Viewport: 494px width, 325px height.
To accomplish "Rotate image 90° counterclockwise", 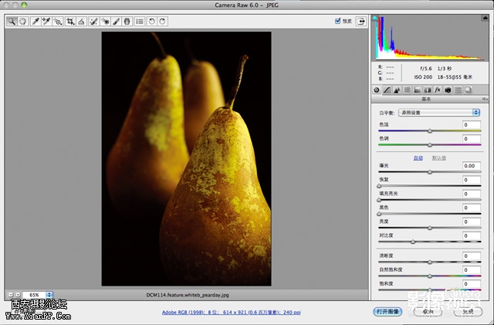I will [152, 22].
